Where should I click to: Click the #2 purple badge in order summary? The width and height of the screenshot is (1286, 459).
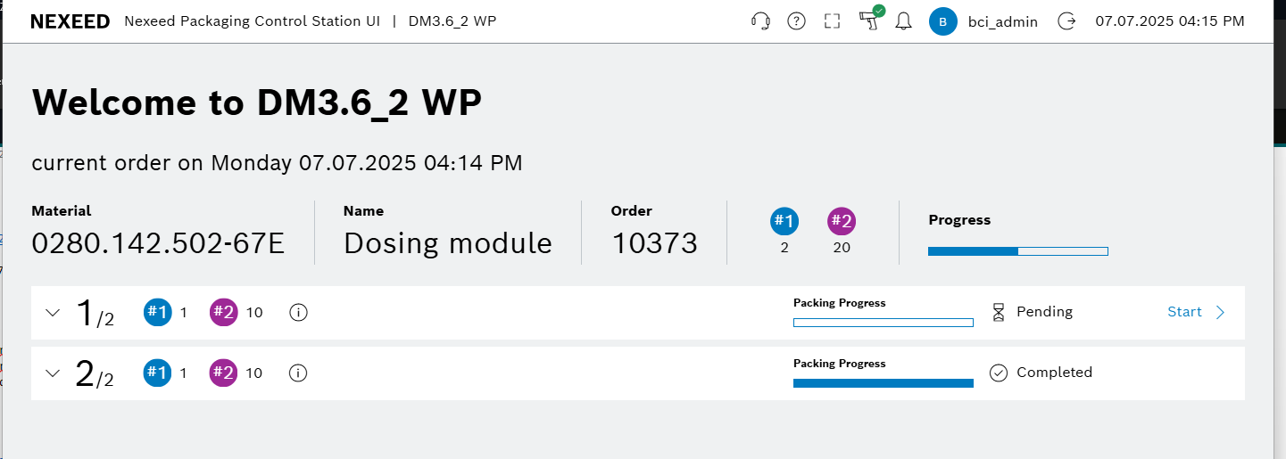click(x=842, y=221)
